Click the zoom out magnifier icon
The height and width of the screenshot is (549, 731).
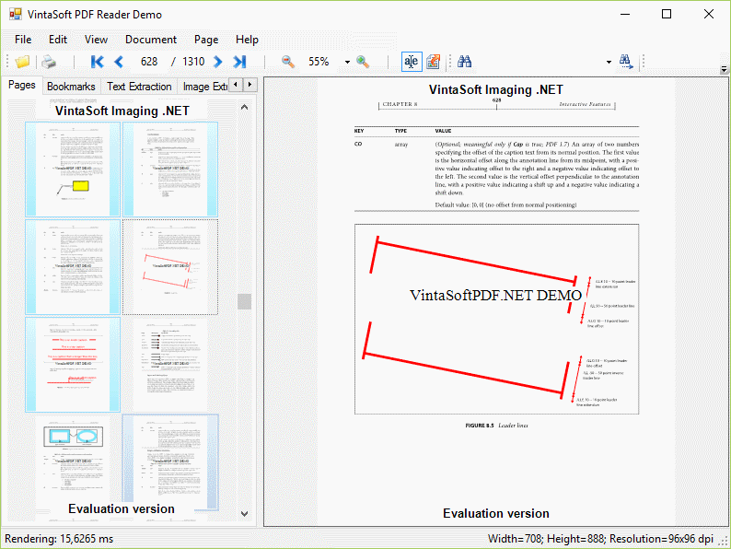(x=288, y=62)
